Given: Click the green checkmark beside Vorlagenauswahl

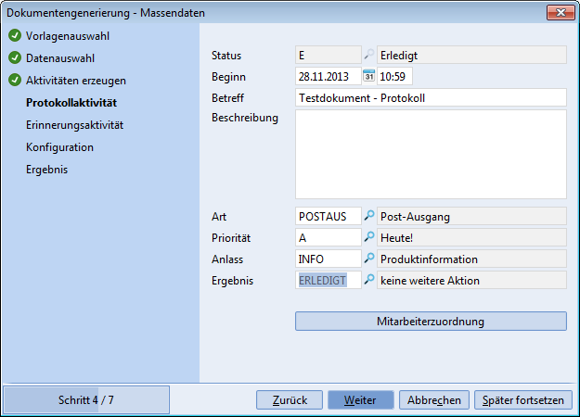Looking at the screenshot, I should (x=15, y=36).
